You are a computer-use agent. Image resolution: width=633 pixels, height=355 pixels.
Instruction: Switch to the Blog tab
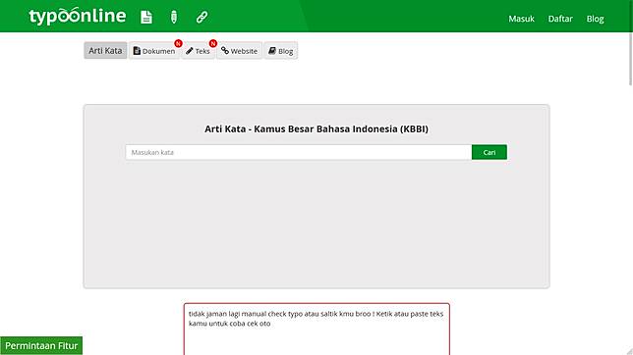click(x=280, y=51)
